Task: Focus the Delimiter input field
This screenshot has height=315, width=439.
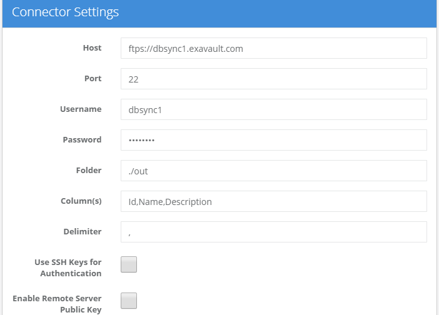Action: click(x=273, y=232)
